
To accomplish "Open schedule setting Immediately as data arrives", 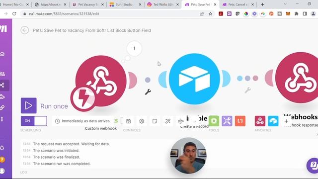I will click(x=83, y=121).
